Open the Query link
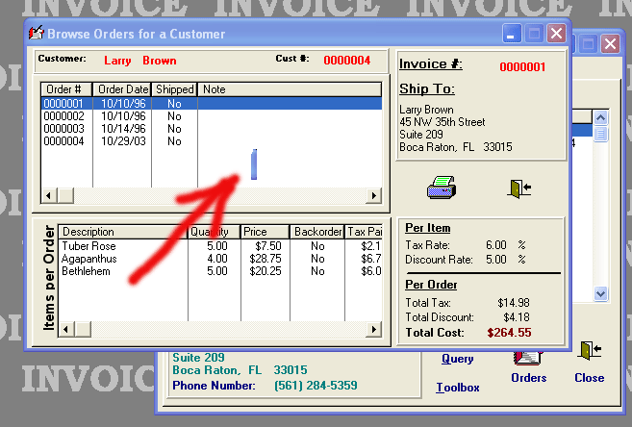632x427 pixels. 458,359
